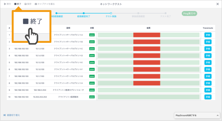Click red failure segment in row 4 result bar
The height and width of the screenshot is (121, 222).
pyautogui.click(x=147, y=55)
